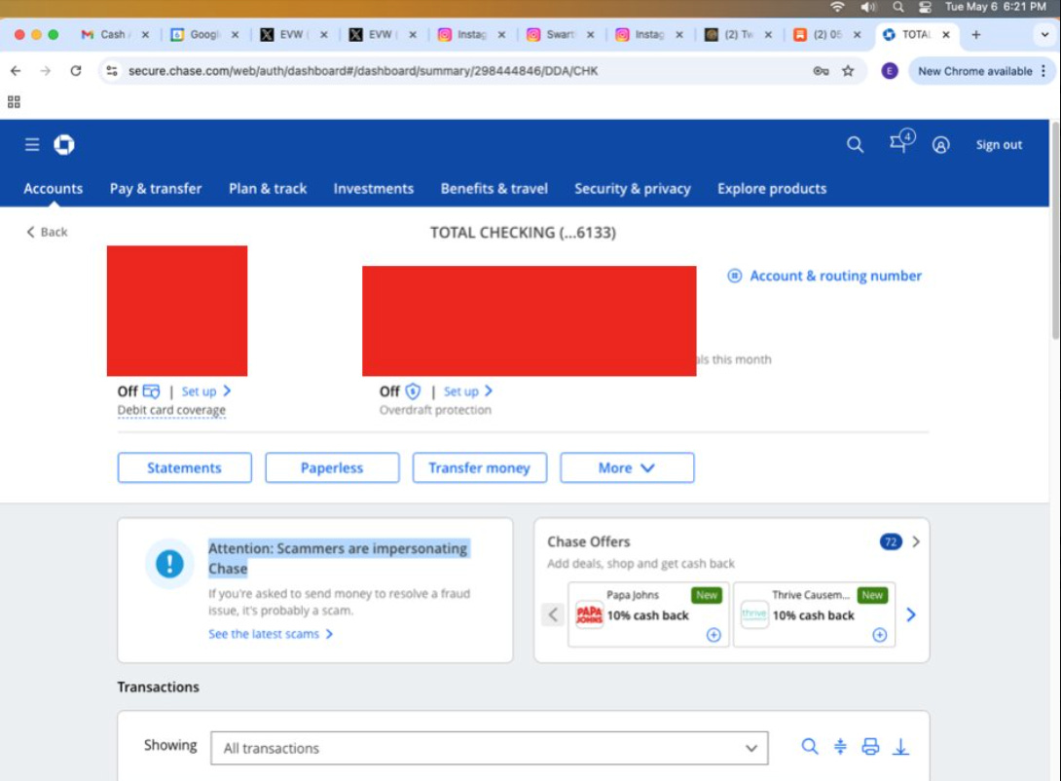Bookmark this page with star icon
Image resolution: width=1061 pixels, height=781 pixels.
(848, 71)
